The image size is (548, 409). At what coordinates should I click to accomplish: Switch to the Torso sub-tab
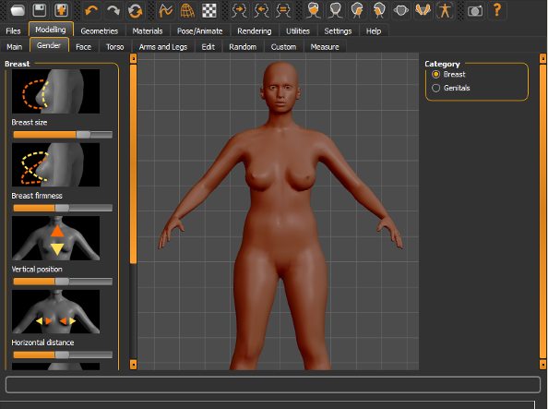(114, 47)
